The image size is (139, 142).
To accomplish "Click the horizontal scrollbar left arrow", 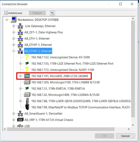I will [5, 129].
